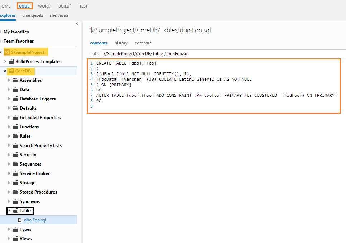Click the Security folder icon

tap(15, 155)
